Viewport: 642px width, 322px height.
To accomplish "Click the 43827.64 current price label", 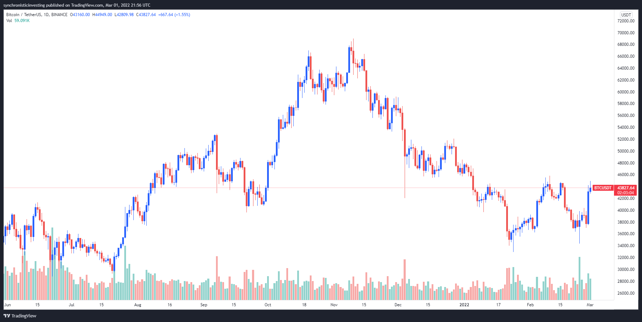I will pyautogui.click(x=626, y=188).
